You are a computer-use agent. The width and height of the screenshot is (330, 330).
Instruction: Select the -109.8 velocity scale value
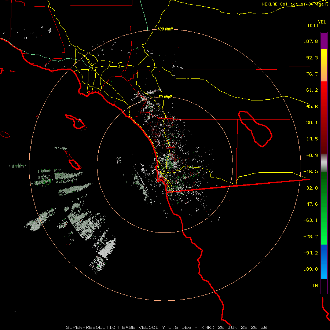tap(309, 269)
